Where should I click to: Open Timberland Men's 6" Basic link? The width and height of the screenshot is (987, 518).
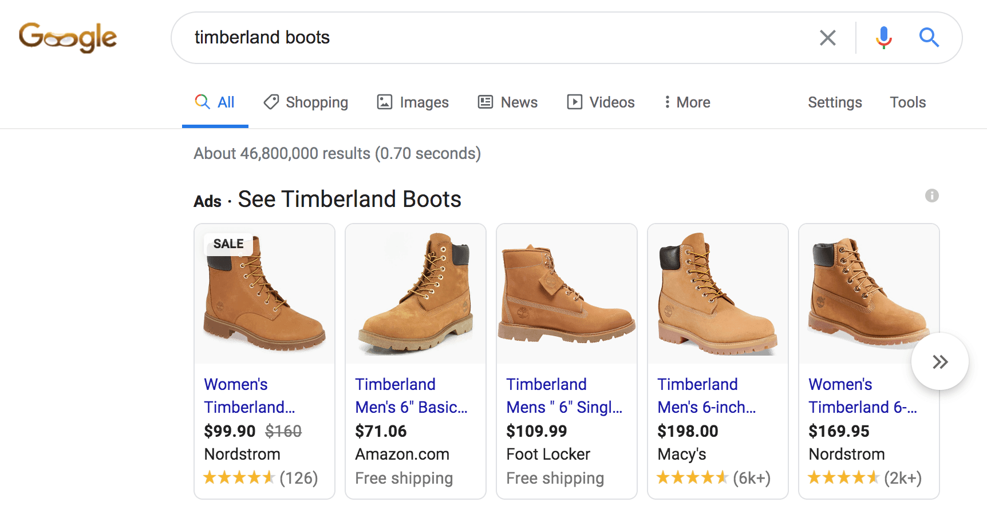[411, 396]
